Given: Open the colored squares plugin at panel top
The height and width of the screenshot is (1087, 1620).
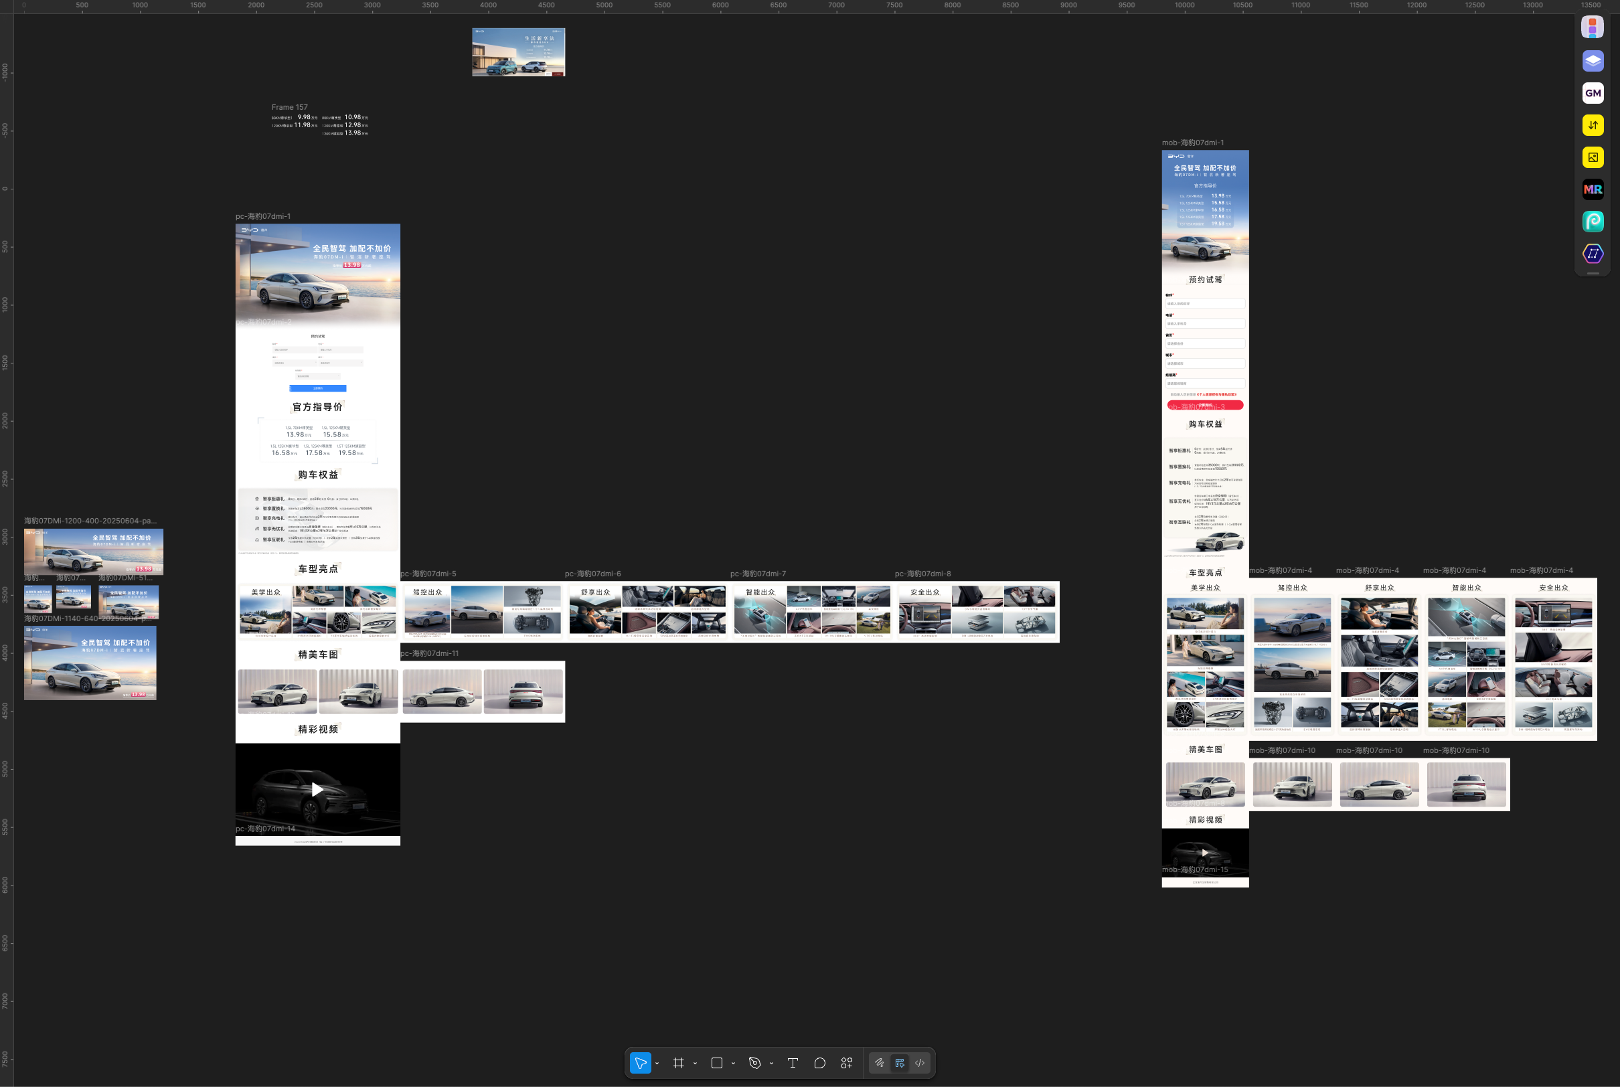Looking at the screenshot, I should click(x=1593, y=27).
